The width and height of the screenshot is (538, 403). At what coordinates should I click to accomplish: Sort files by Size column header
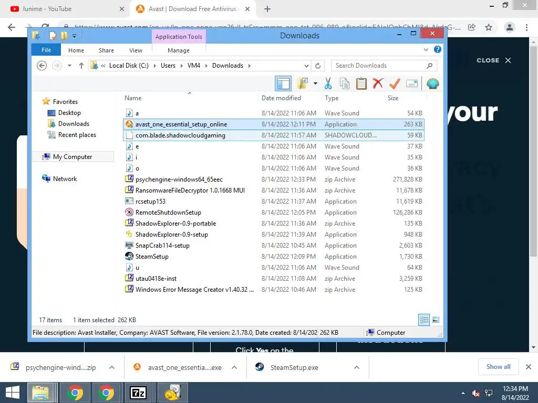(405, 98)
